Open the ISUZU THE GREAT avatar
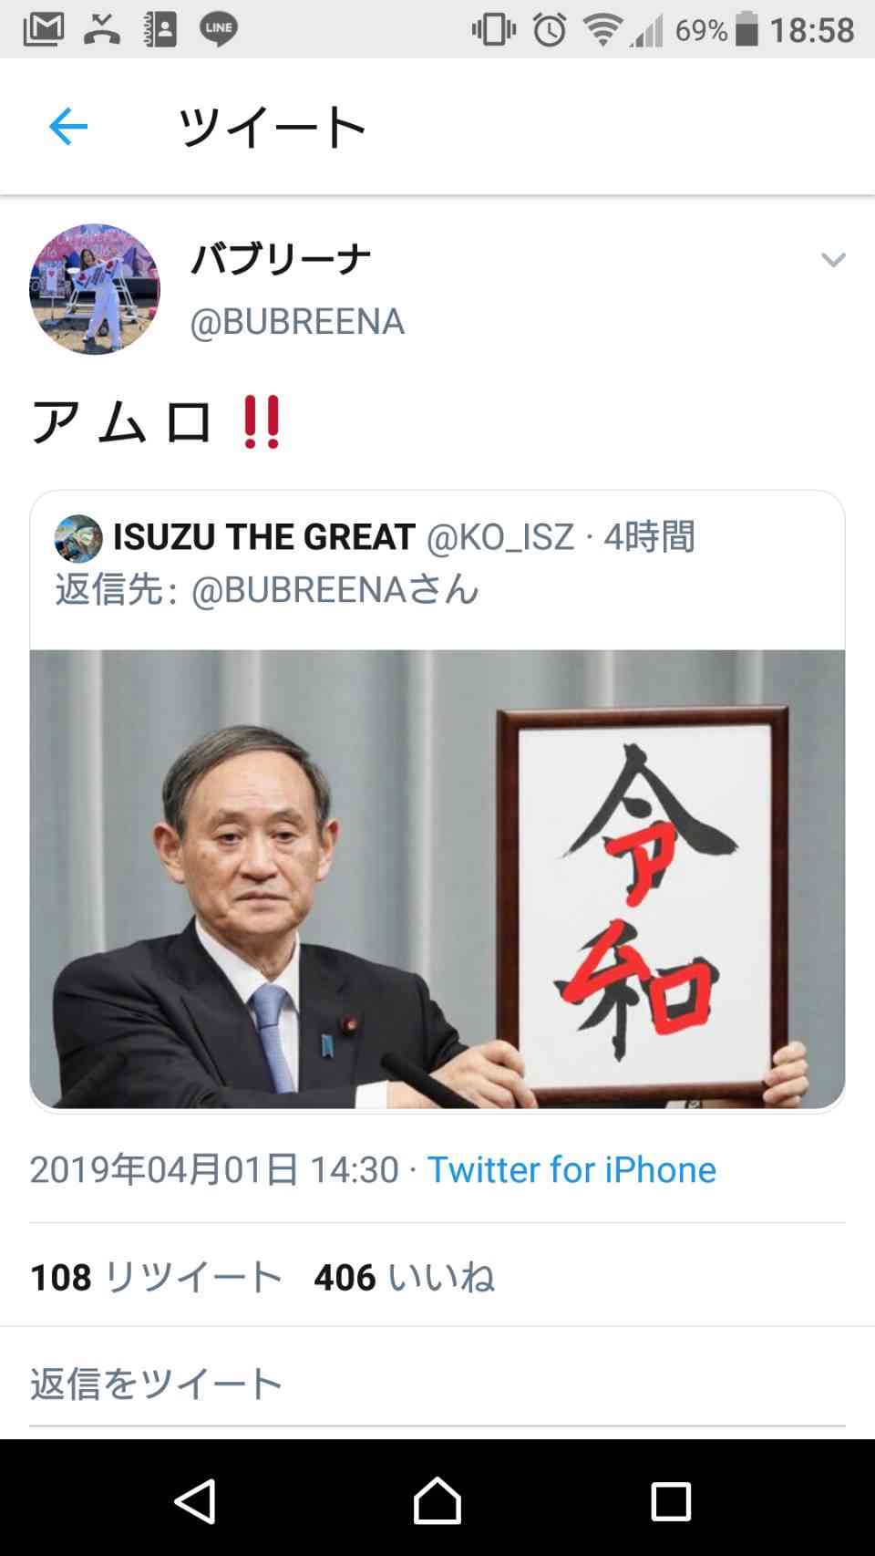Screen dimensions: 875x1556 click(x=78, y=538)
